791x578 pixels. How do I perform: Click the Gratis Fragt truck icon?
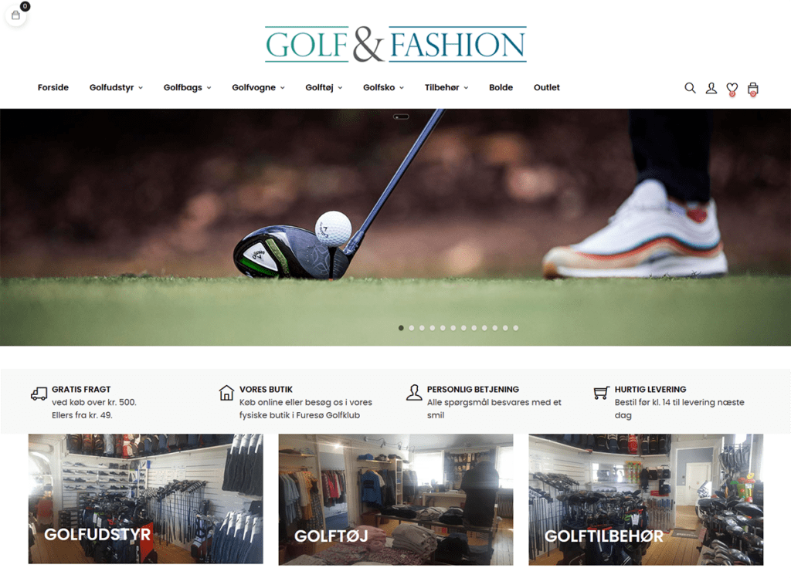click(x=39, y=393)
